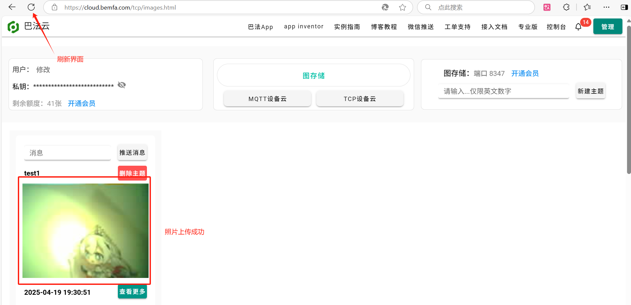The width and height of the screenshot is (631, 305).
Task: Open the app inventor menu item
Action: 304,26
